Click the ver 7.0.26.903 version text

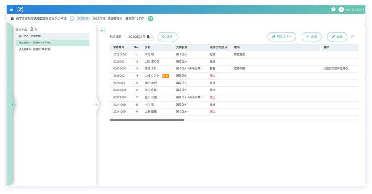(354, 9)
